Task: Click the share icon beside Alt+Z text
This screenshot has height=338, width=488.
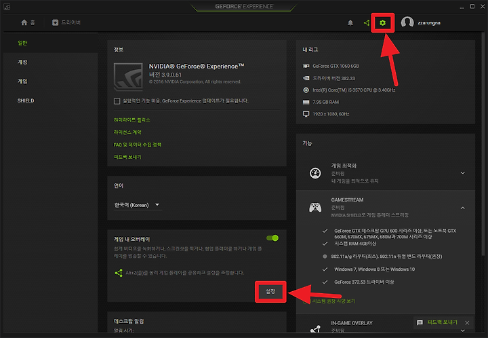Action: point(119,273)
